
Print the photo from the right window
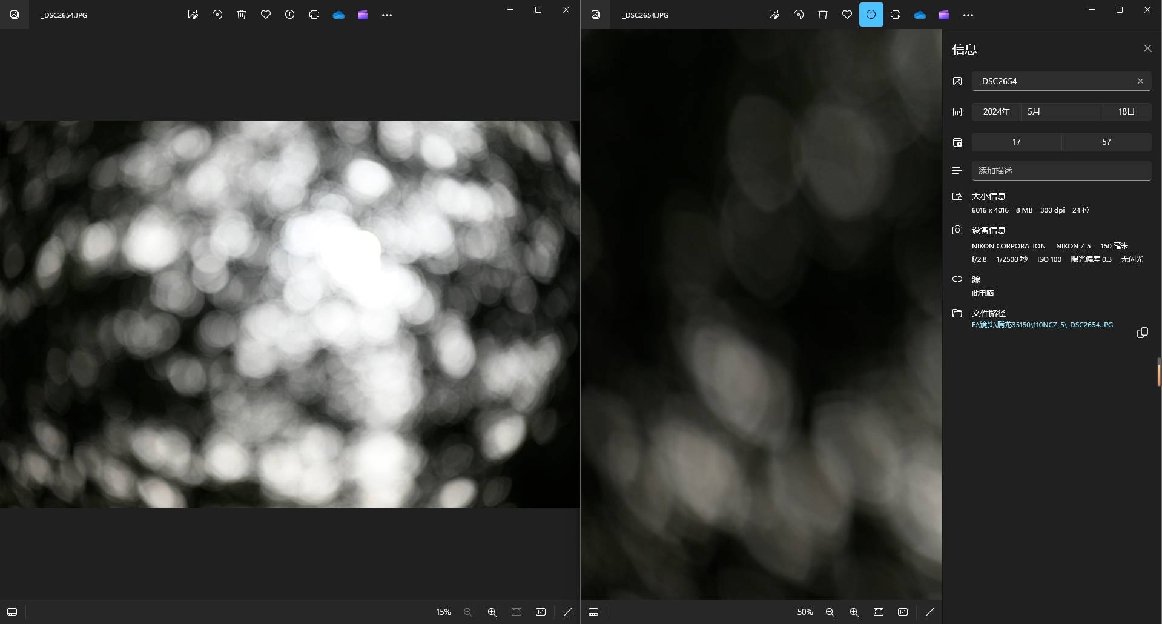[896, 15]
